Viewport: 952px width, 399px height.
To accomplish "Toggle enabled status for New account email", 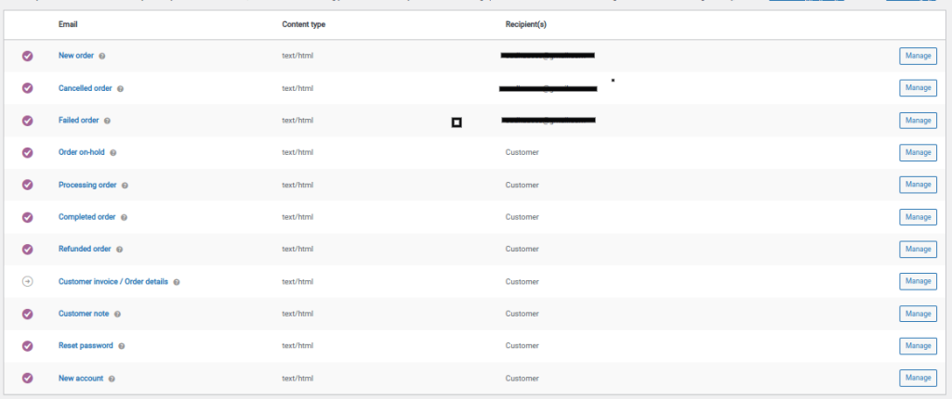I will pos(27,378).
